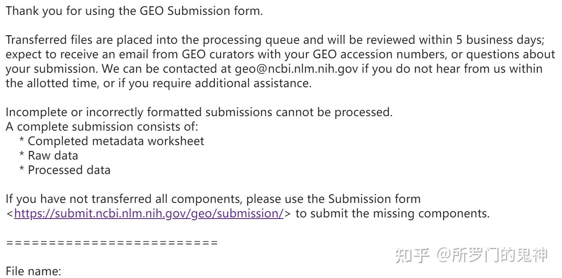Screen dimensions: 562x278
Task: Click the geo@ncbi.nlm.nih.gov email address
Action: [x=296, y=69]
